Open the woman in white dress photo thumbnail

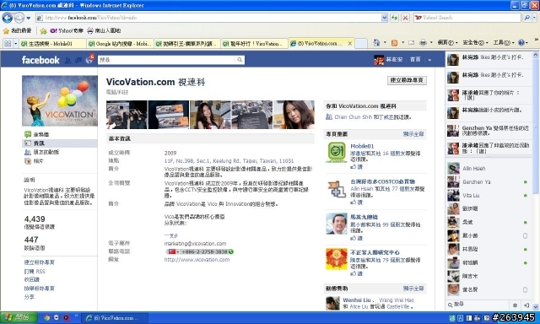click(x=210, y=115)
